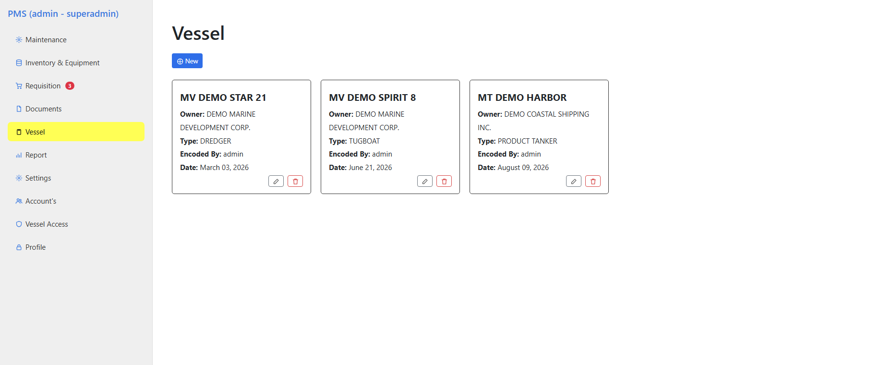Click the MV DEMO SPIRIT 8 card title
The height and width of the screenshot is (365, 893).
tap(373, 97)
